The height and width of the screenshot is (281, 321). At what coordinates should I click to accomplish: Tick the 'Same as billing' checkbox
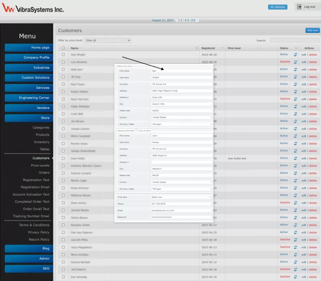point(136,130)
